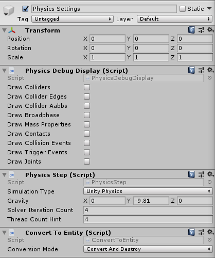This screenshot has width=215, height=258.
Task: Enable Draw Mass Properties checkbox
Action: [x=87, y=124]
